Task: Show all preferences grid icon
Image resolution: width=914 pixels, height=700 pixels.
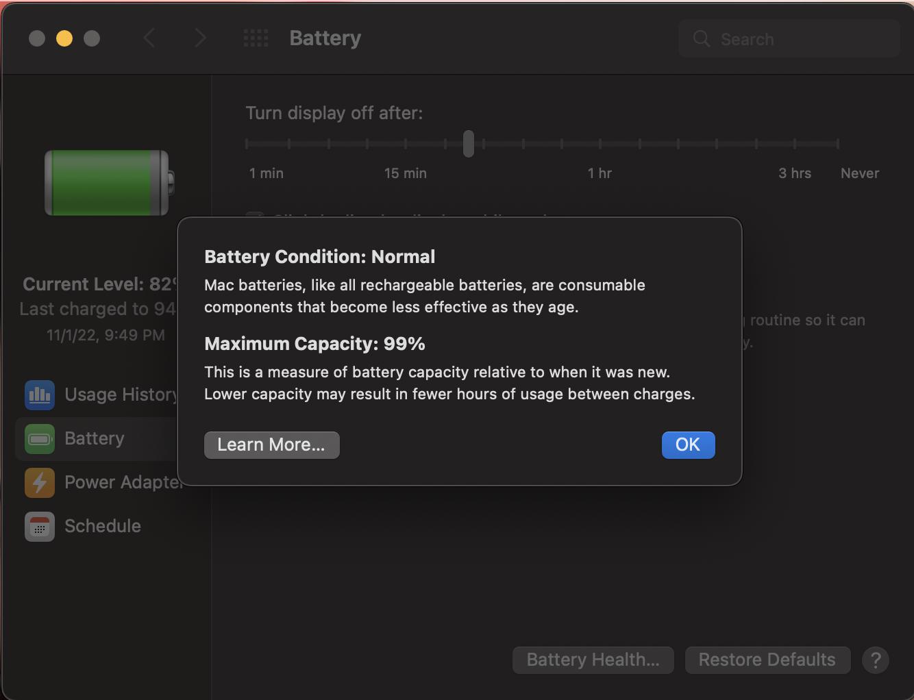Action: [256, 38]
